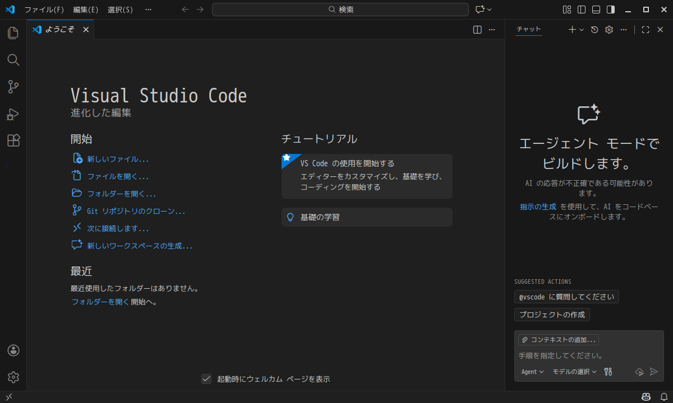
Task: Expand the Agent mode dropdown
Action: [532, 372]
